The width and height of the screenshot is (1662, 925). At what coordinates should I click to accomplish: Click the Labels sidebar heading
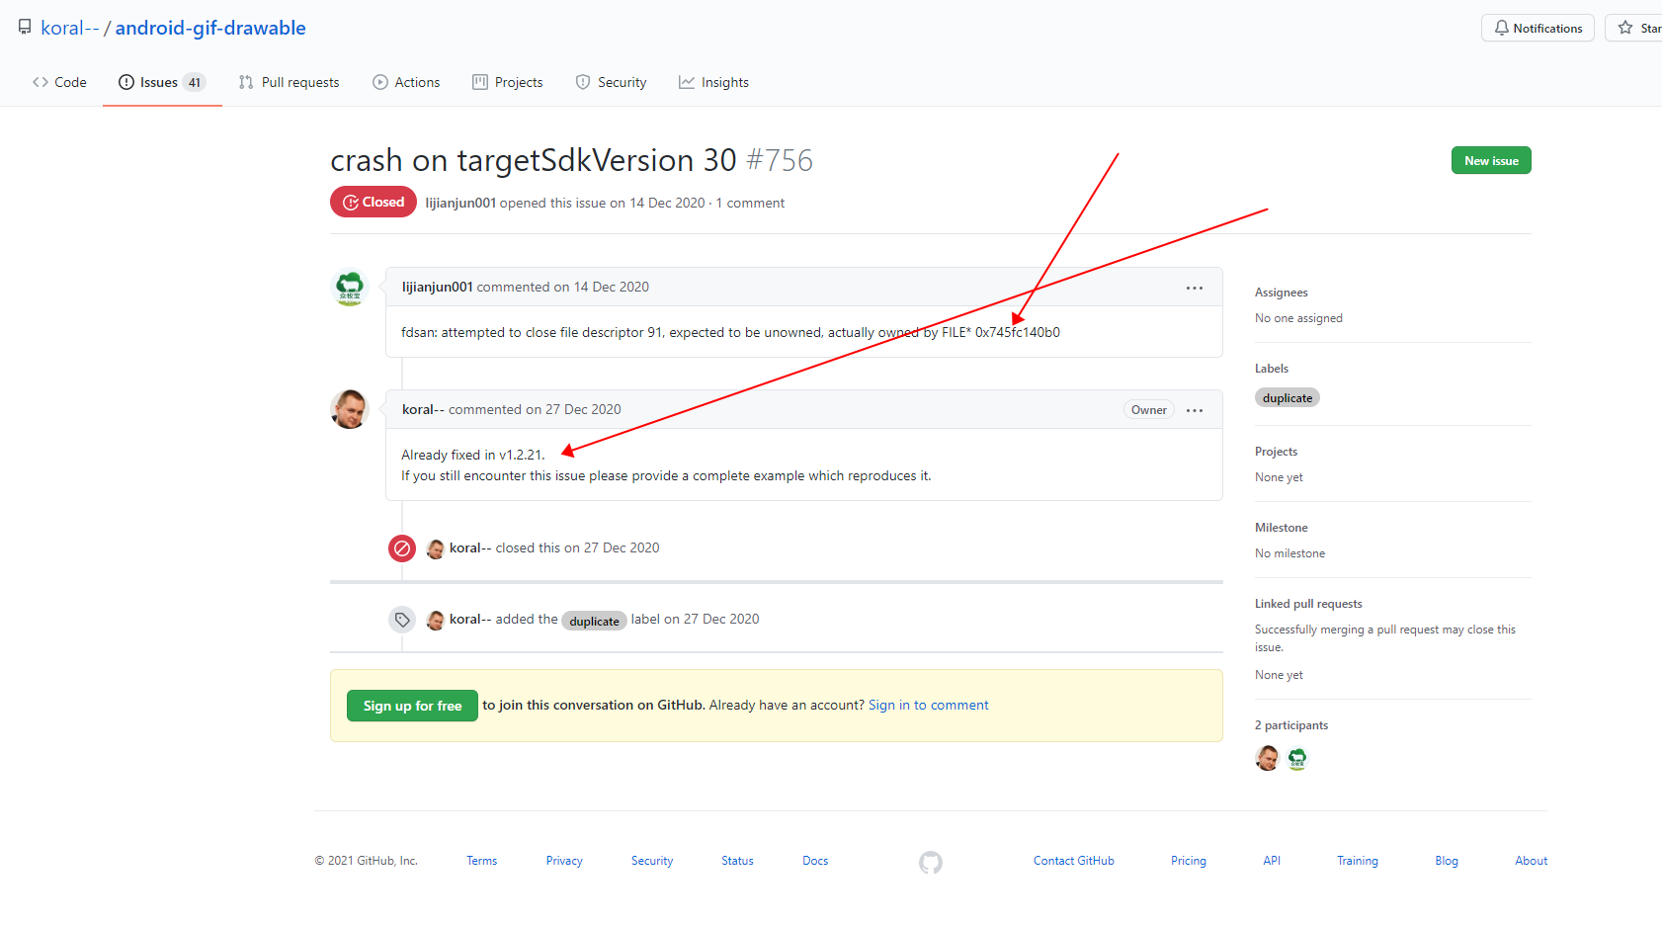[1272, 369]
